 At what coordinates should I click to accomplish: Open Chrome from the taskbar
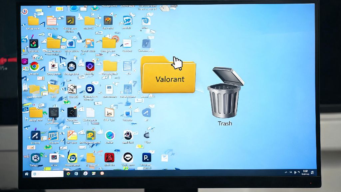68,173
